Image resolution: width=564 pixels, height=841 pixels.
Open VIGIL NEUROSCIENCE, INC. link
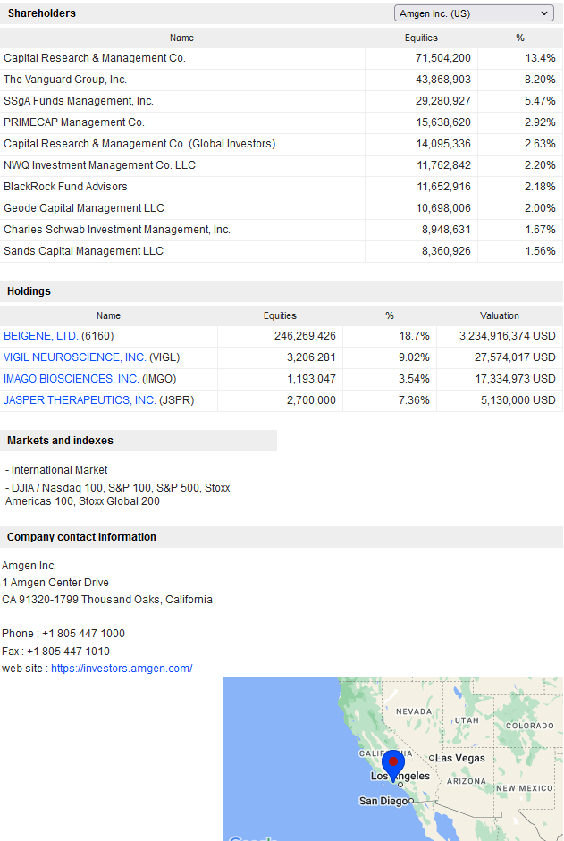pyautogui.click(x=74, y=357)
